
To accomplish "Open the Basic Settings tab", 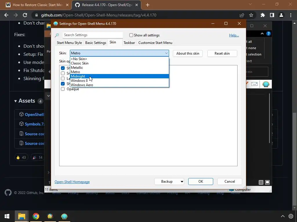I will [96, 43].
